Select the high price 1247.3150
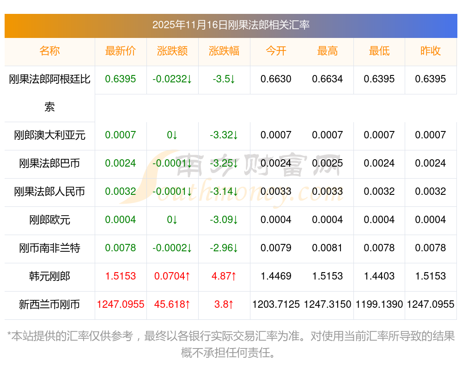Image resolution: width=462 pixels, height=367 pixels. coord(328,305)
